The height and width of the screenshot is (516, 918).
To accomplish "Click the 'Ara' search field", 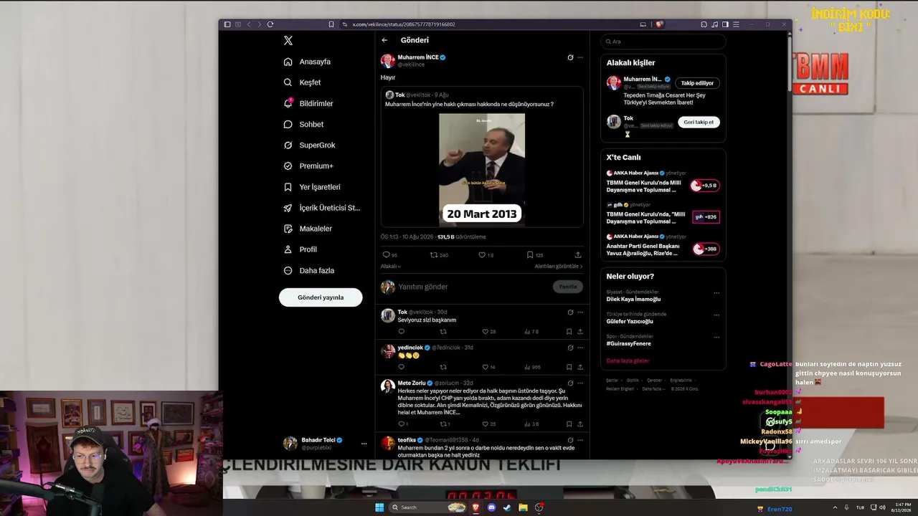I will click(663, 42).
